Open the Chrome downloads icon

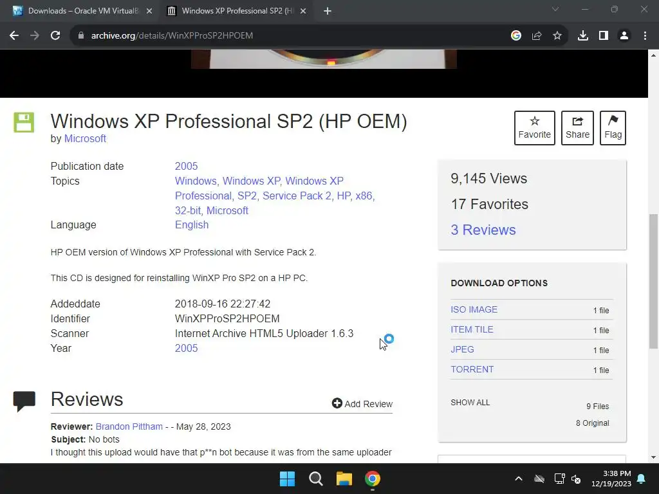click(583, 36)
